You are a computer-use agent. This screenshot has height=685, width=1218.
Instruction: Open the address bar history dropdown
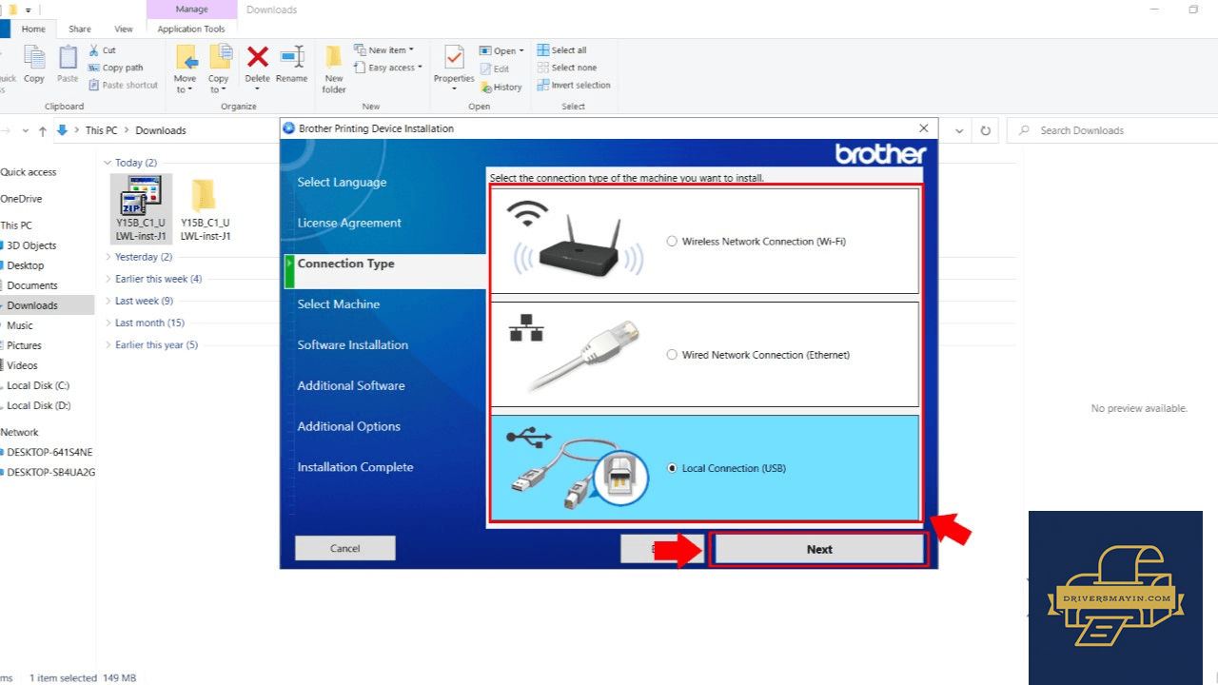[959, 130]
